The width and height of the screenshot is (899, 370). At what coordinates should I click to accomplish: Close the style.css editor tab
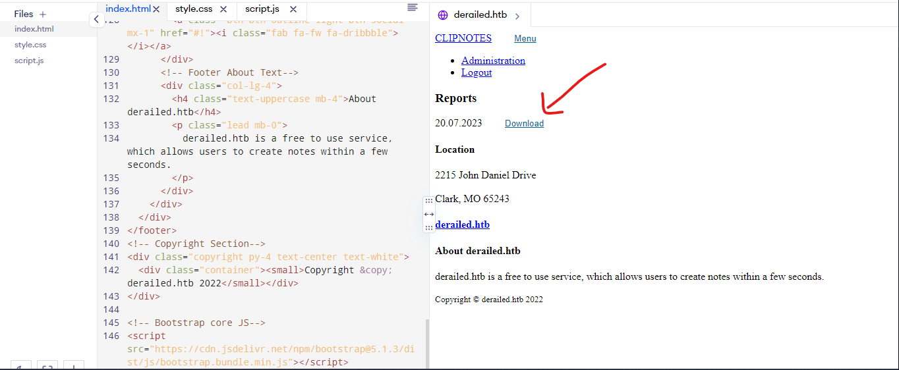point(223,9)
